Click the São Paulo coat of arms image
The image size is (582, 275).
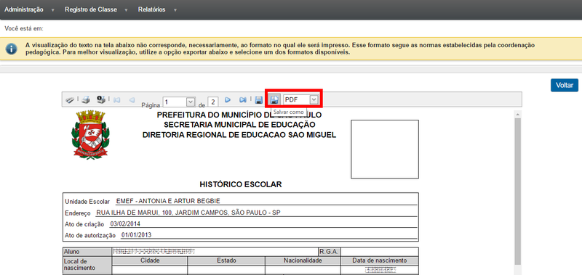coord(90,135)
